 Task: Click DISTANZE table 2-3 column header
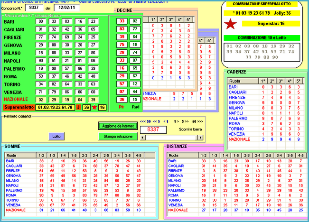click(x=247, y=156)
